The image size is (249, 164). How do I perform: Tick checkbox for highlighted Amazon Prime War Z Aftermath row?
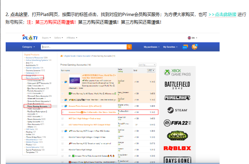[63, 112]
